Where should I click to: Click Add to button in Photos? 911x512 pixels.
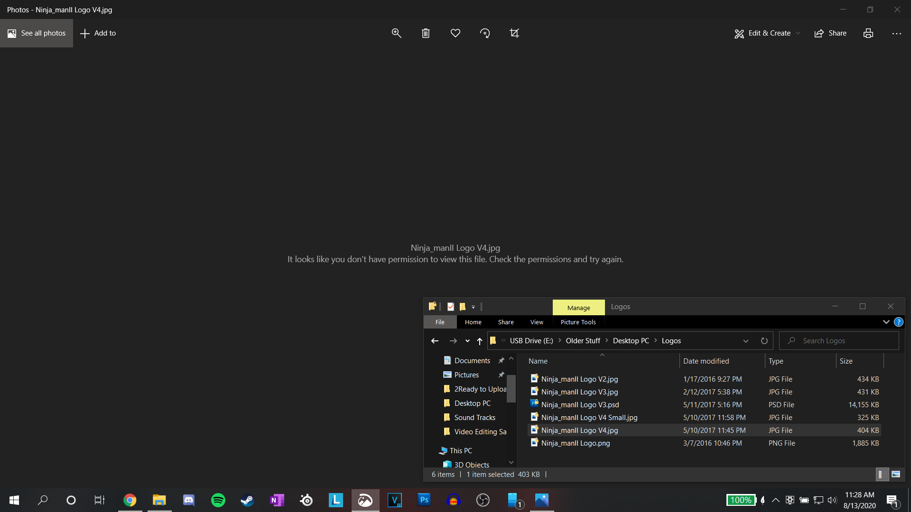[x=98, y=33]
